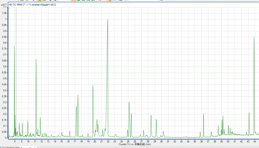Click the peak apex near 43 minutes
The height and width of the screenshot is (148, 259).
[249, 113]
